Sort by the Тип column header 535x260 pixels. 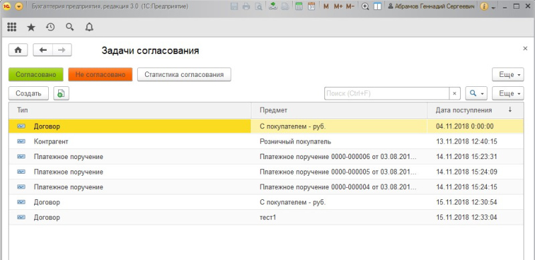point(130,110)
